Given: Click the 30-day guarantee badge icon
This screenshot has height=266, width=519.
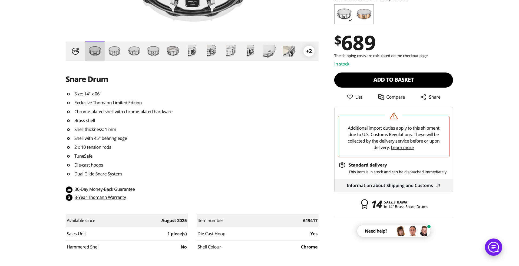Looking at the screenshot, I should tap(69, 190).
